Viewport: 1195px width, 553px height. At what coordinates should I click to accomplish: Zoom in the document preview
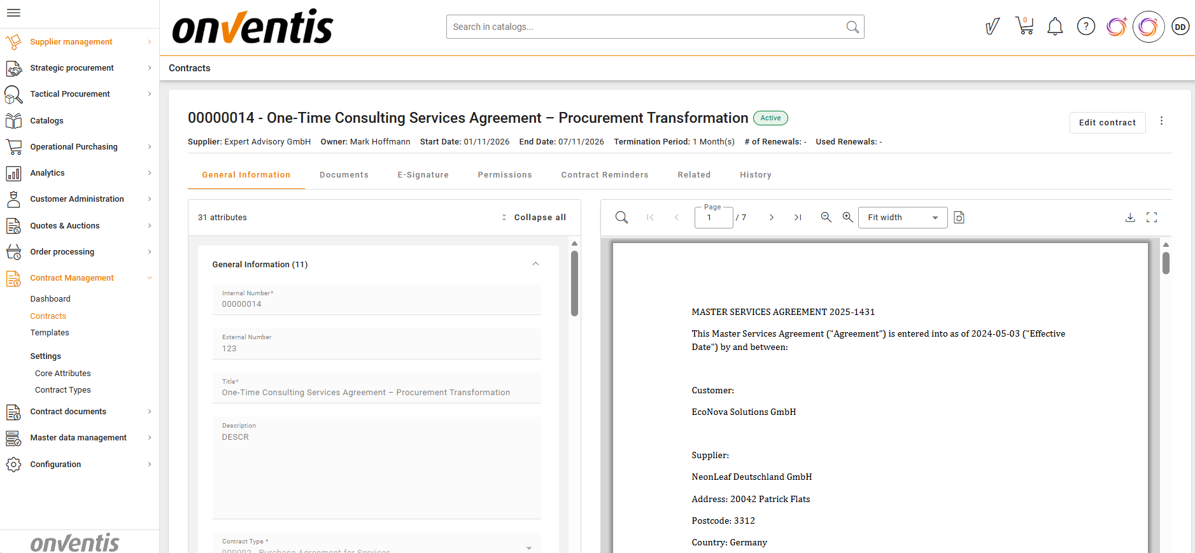(x=848, y=217)
